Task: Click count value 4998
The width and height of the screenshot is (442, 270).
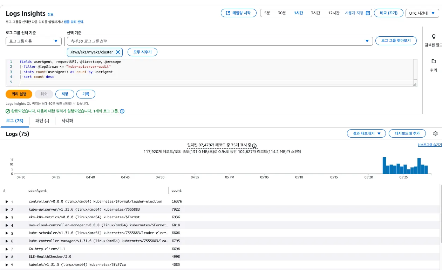Action: point(176,257)
